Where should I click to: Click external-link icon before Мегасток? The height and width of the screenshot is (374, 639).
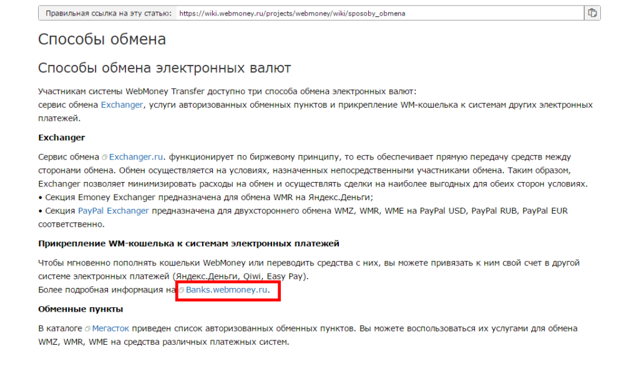click(88, 328)
